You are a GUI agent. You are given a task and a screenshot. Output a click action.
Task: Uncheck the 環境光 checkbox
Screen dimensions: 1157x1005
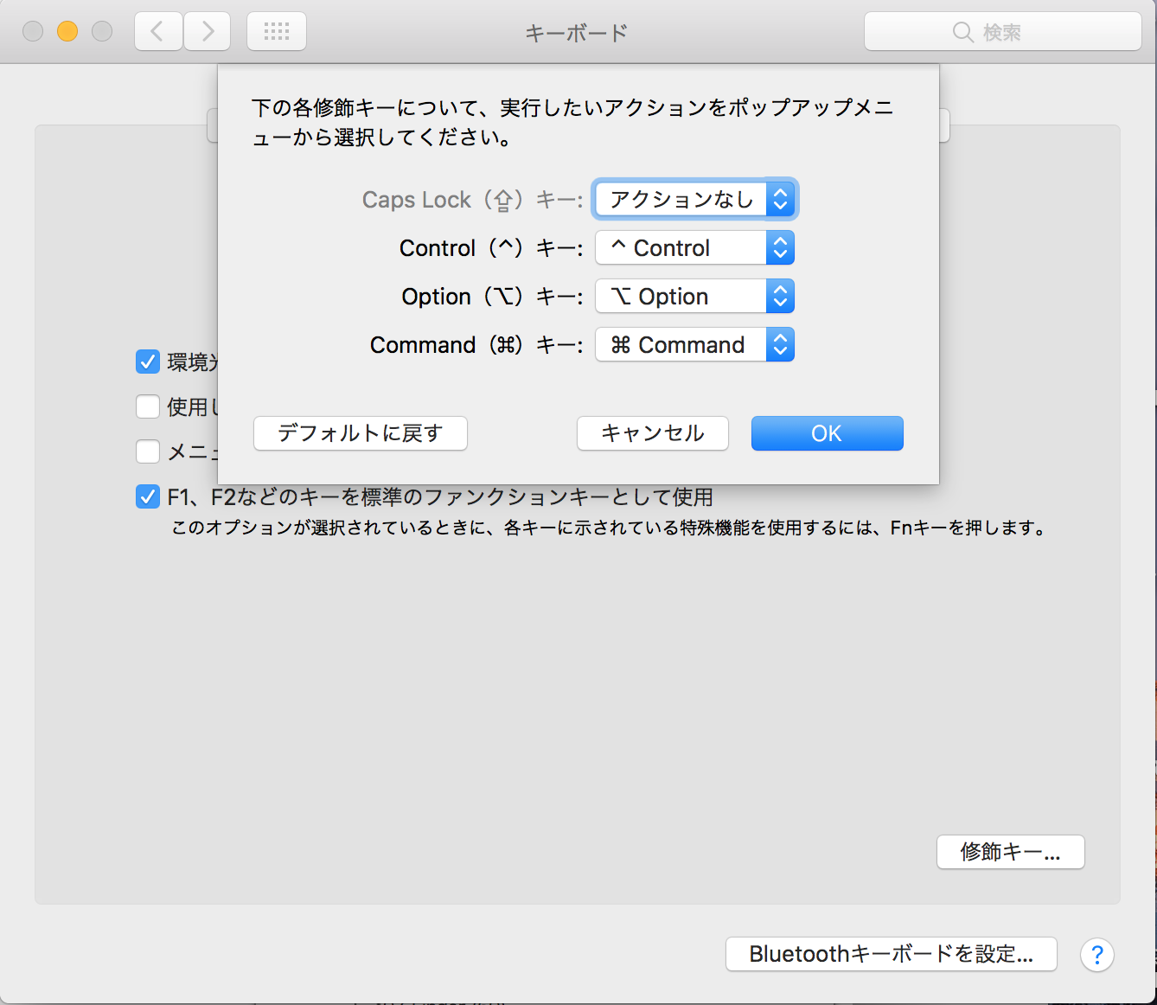pos(148,362)
